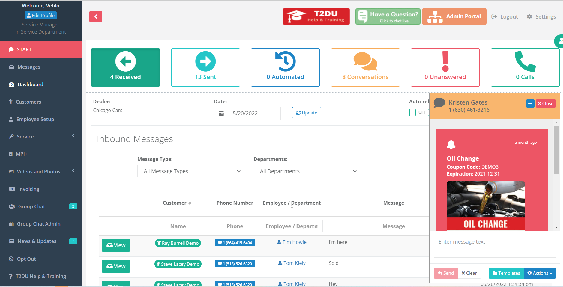This screenshot has width=563, height=287.
Task: Minimize the Kristen Gates chat window
Action: (530, 103)
